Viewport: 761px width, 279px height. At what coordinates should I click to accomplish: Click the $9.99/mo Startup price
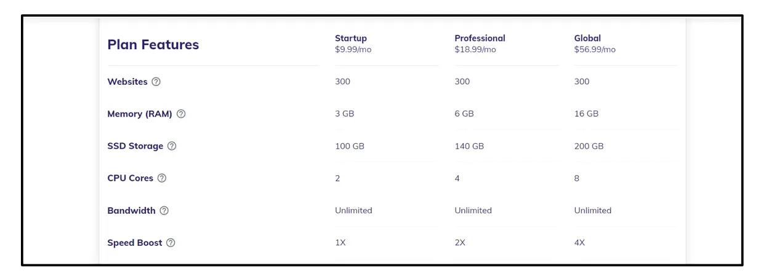point(353,49)
